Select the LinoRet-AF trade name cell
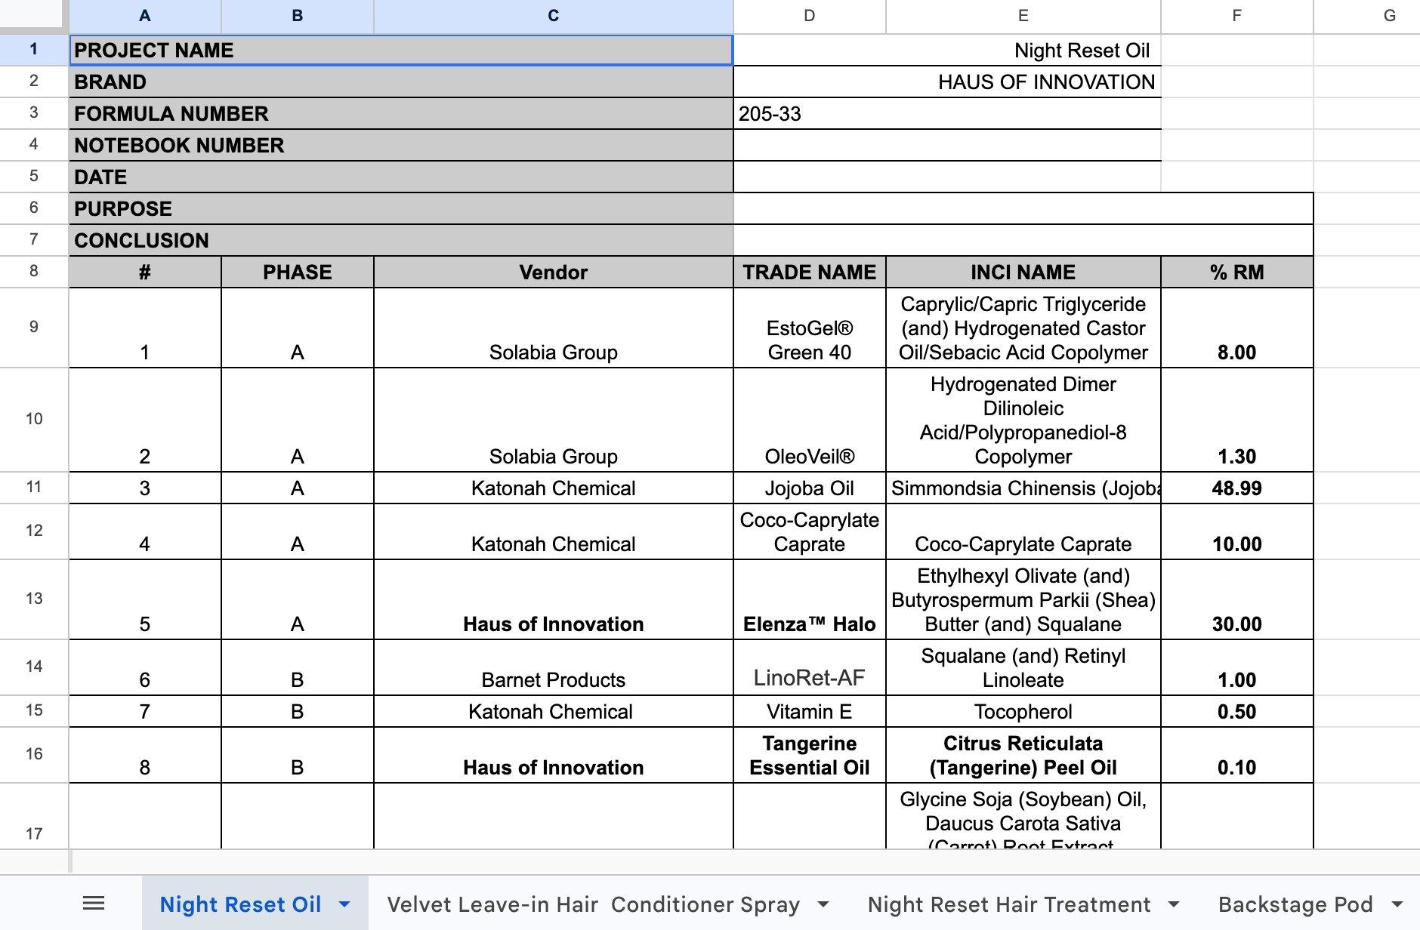 pyautogui.click(x=810, y=667)
